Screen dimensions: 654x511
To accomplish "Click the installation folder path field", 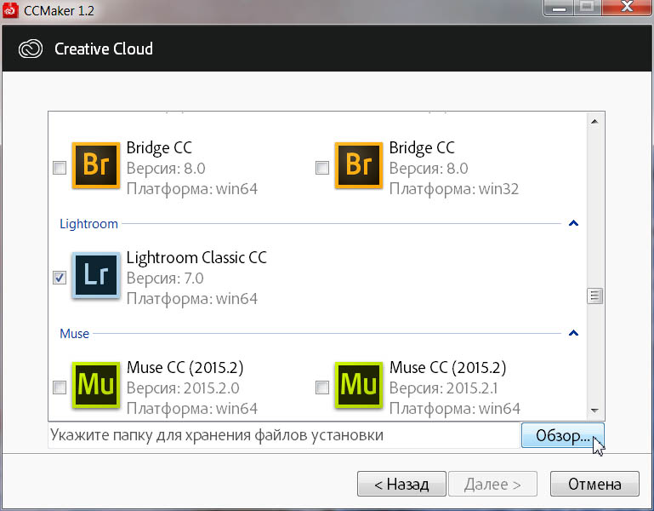I will pyautogui.click(x=284, y=435).
